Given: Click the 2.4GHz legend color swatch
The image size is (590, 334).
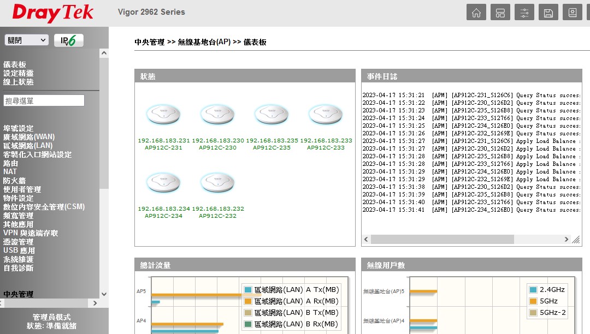Looking at the screenshot, I should pyautogui.click(x=533, y=290).
